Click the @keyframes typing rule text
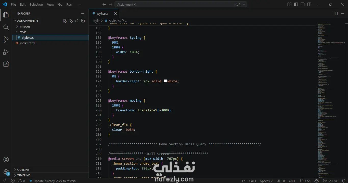Screen dimensions: 348x183 click(x=126, y=37)
